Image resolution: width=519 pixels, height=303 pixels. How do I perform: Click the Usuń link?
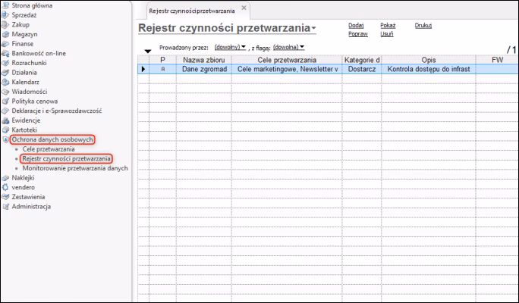[387, 34]
